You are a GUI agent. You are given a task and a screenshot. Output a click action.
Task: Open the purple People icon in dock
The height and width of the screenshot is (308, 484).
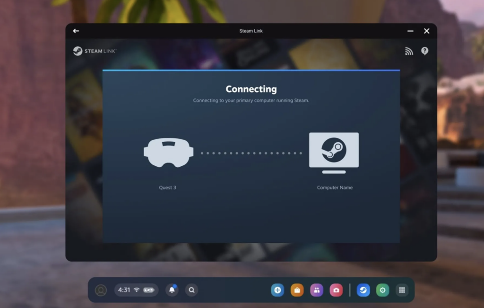click(317, 290)
